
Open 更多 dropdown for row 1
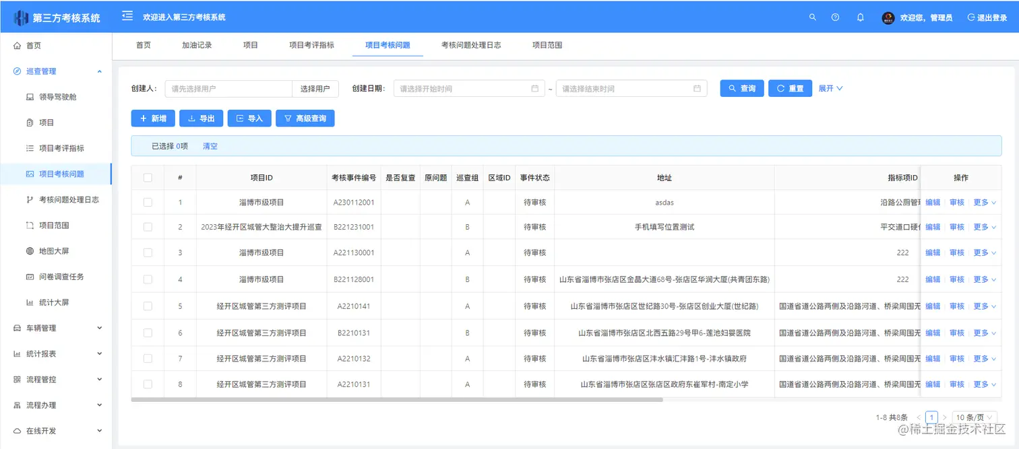pos(984,202)
